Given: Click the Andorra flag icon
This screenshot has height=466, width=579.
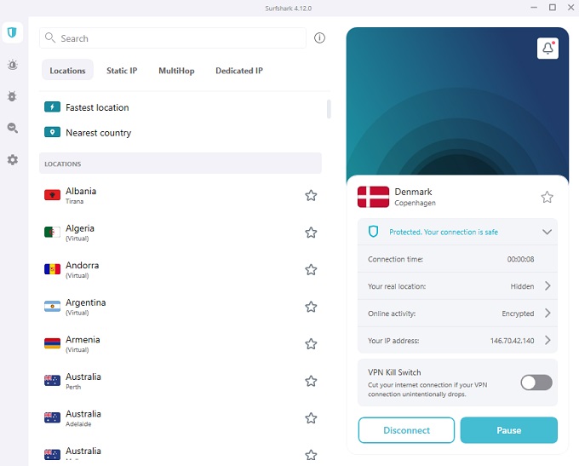Looking at the screenshot, I should pos(52,269).
